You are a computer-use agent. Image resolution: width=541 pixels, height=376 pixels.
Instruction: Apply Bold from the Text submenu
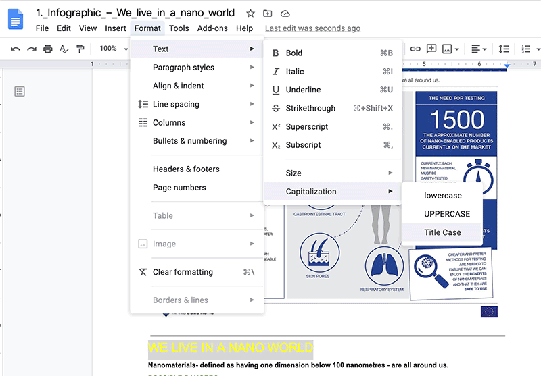point(333,53)
